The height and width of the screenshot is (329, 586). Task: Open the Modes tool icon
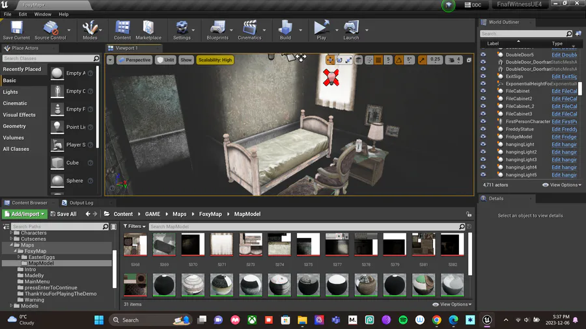[90, 30]
